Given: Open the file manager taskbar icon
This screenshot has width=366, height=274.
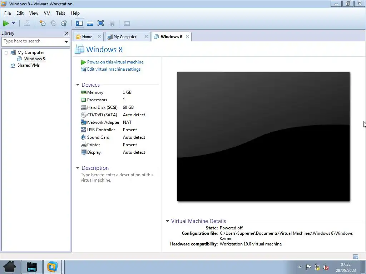Looking at the screenshot, I should (32, 267).
